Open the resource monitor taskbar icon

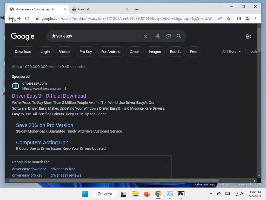coord(170,194)
